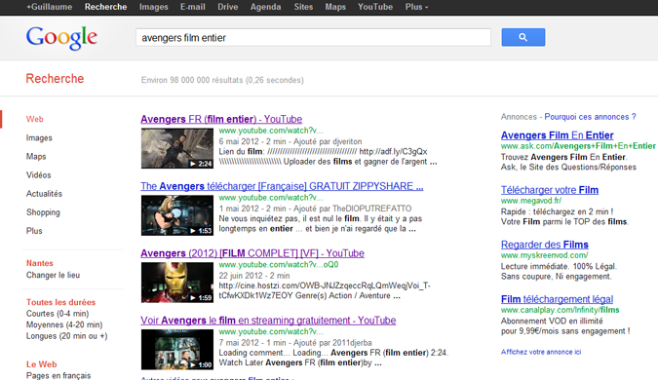Viewport: 658px width, 380px height.
Task: Open Film téléchargement légal ad
Action: click(557, 299)
